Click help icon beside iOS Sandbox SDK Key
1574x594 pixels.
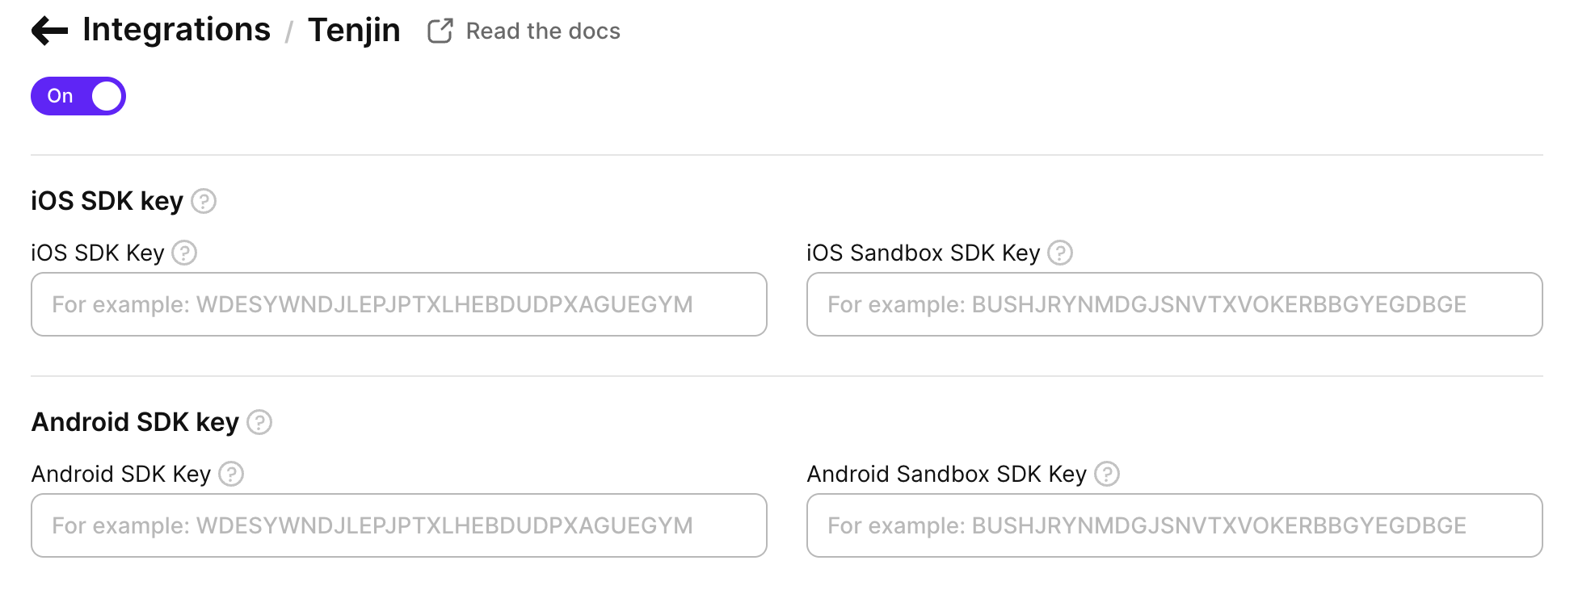pyautogui.click(x=1060, y=253)
